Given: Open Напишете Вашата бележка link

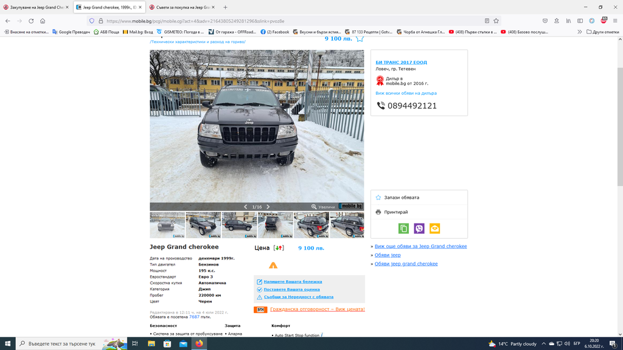Looking at the screenshot, I should (x=293, y=282).
